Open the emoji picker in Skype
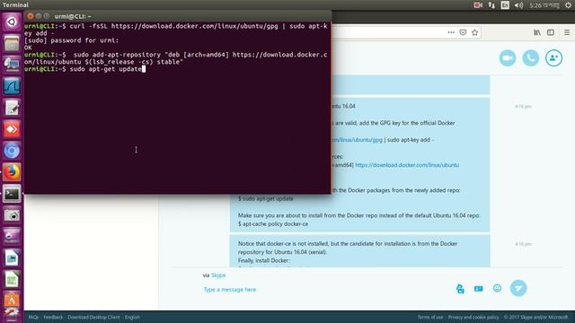Image resolution: width=575 pixels, height=323 pixels. pyautogui.click(x=497, y=288)
